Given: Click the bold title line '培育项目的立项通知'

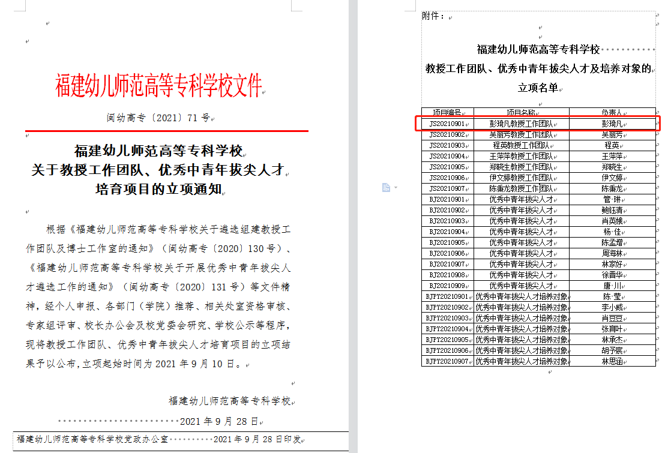Looking at the screenshot, I should 158,189.
